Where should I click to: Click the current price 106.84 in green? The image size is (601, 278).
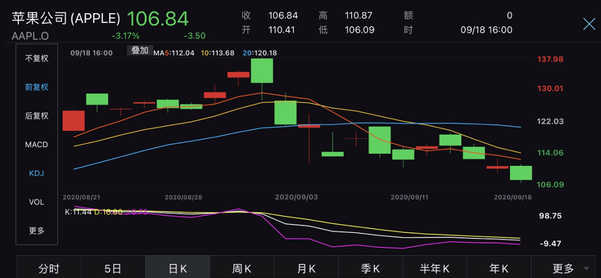point(157,18)
